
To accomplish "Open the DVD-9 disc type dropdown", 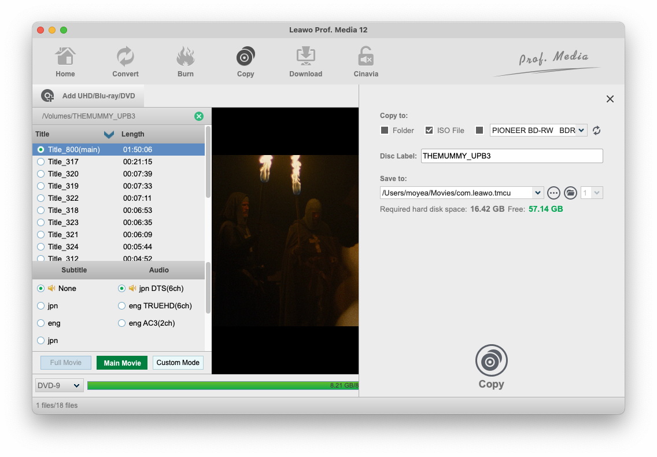I will tap(59, 386).
